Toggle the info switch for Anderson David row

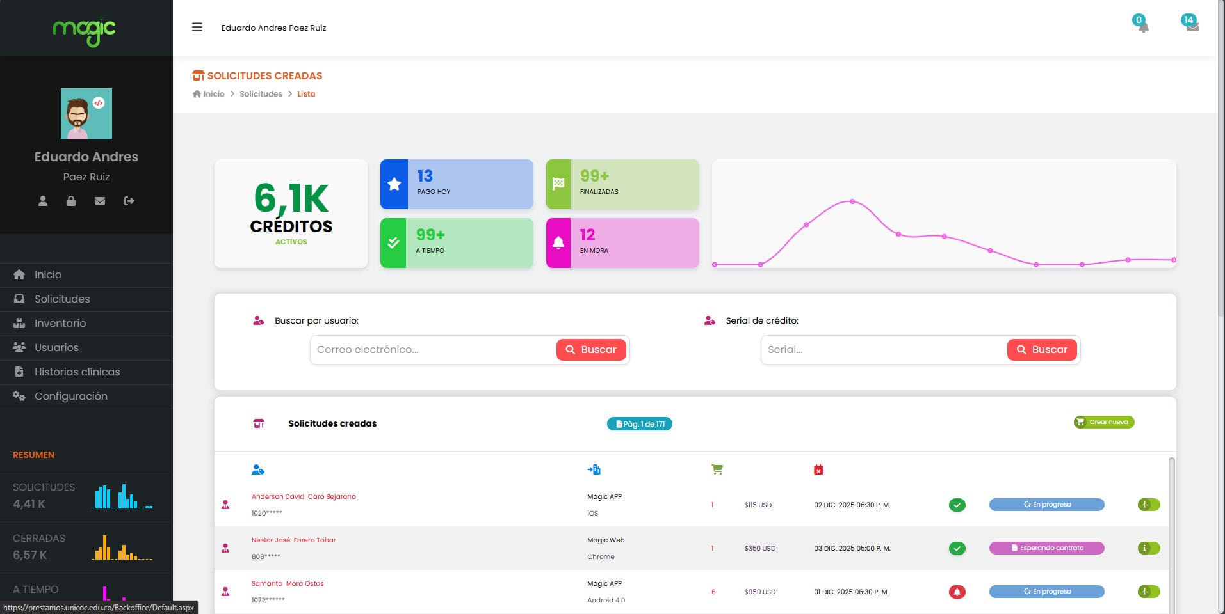point(1149,505)
